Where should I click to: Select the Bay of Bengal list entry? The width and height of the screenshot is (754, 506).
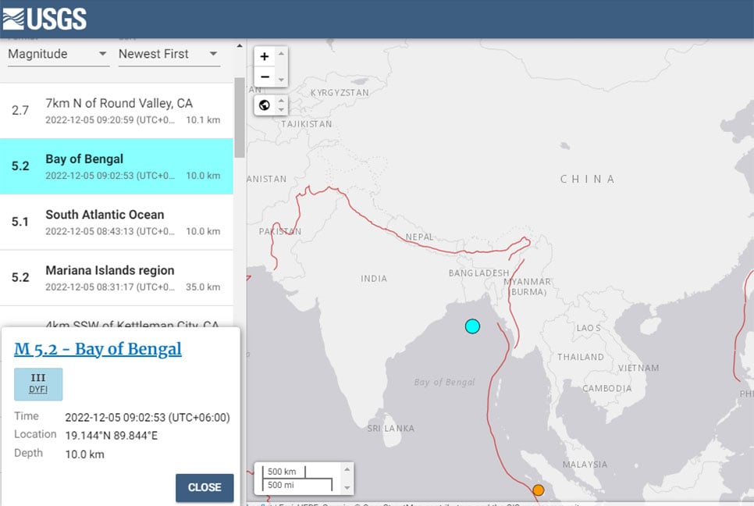click(117, 166)
